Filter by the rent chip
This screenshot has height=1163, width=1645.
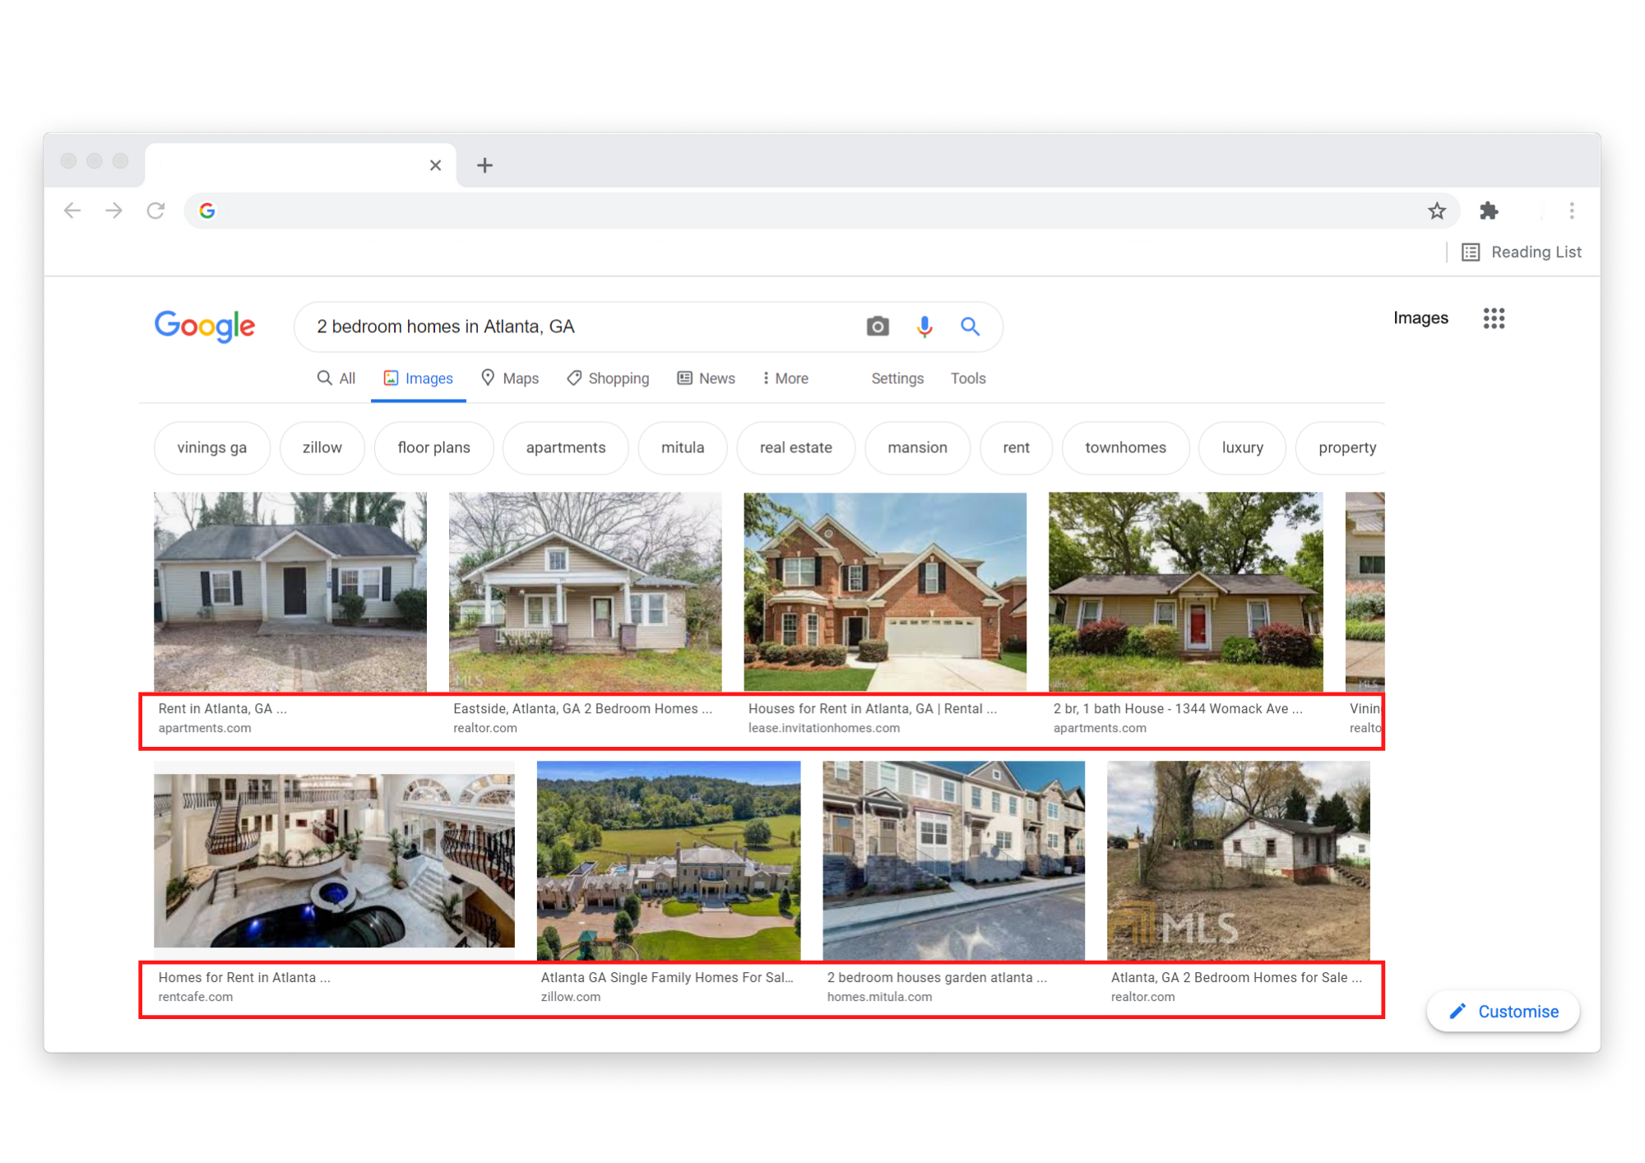pyautogui.click(x=1016, y=447)
